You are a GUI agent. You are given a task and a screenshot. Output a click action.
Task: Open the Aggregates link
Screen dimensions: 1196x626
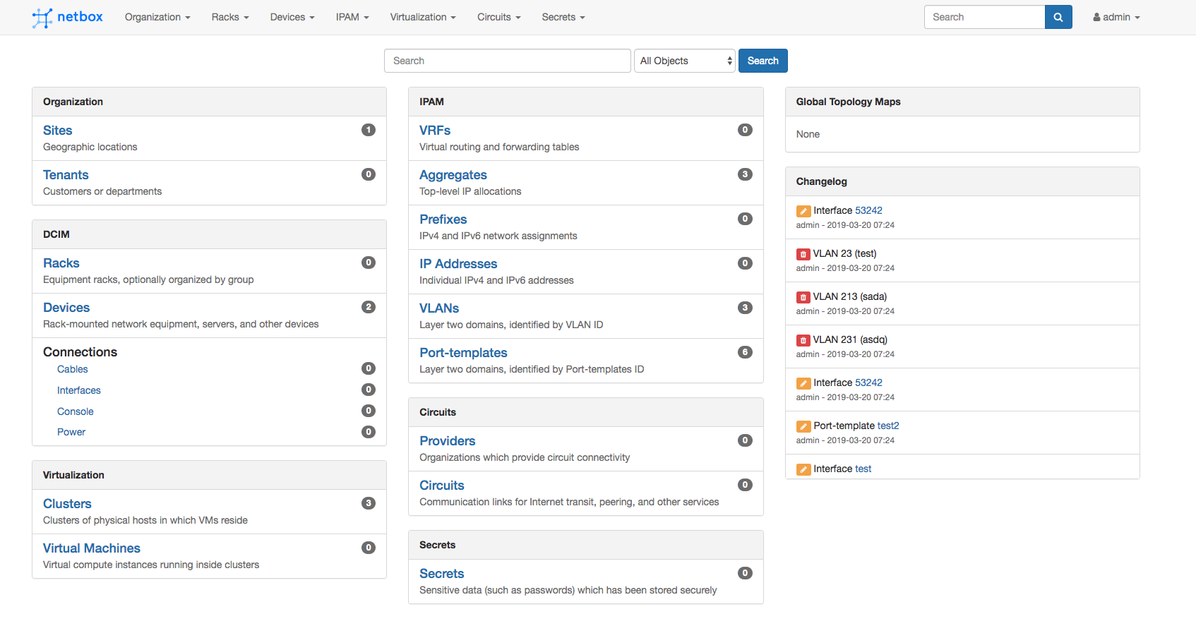[x=453, y=175]
